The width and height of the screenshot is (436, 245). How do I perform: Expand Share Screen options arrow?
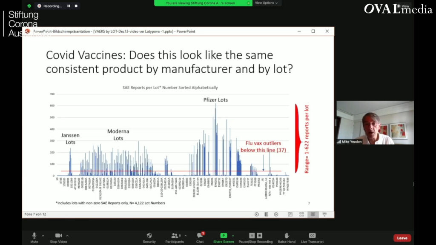(233, 236)
